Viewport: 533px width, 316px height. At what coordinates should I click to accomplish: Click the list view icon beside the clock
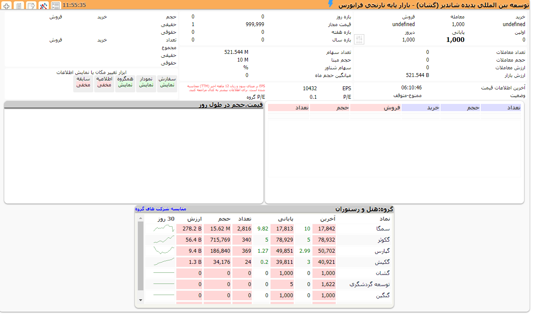click(56, 6)
